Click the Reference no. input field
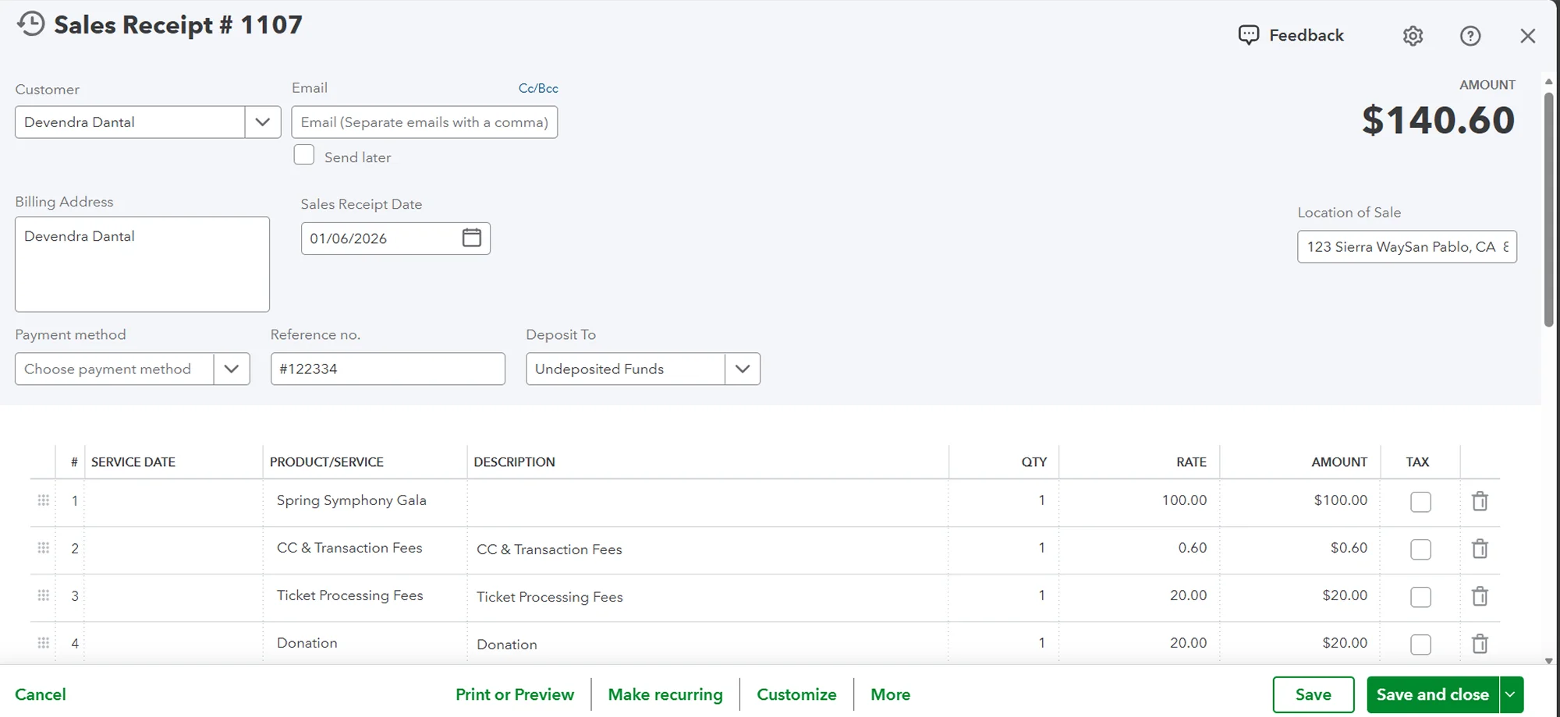This screenshot has width=1560, height=717. pyautogui.click(x=388, y=369)
